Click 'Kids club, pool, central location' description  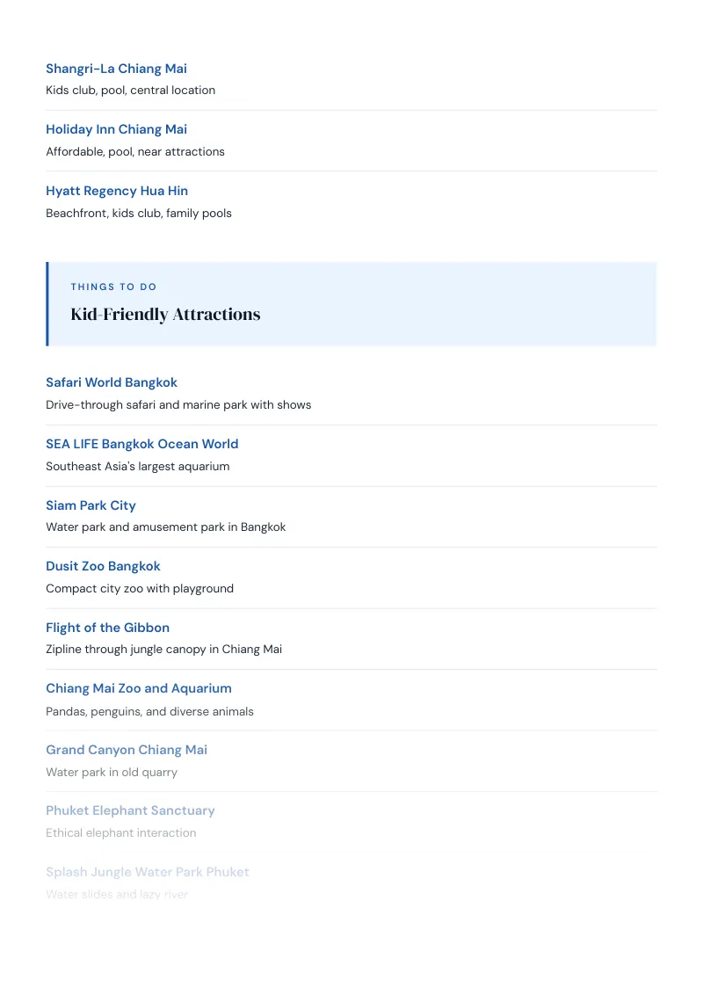pos(130,91)
